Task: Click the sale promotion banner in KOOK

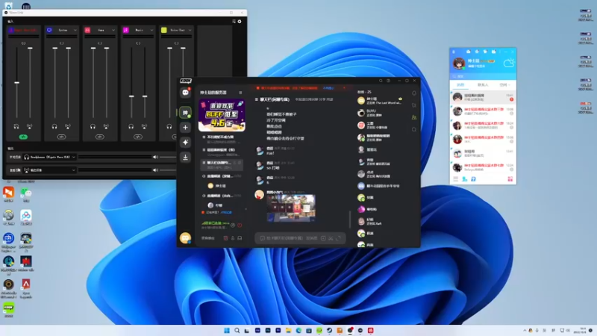Action: coord(222,116)
